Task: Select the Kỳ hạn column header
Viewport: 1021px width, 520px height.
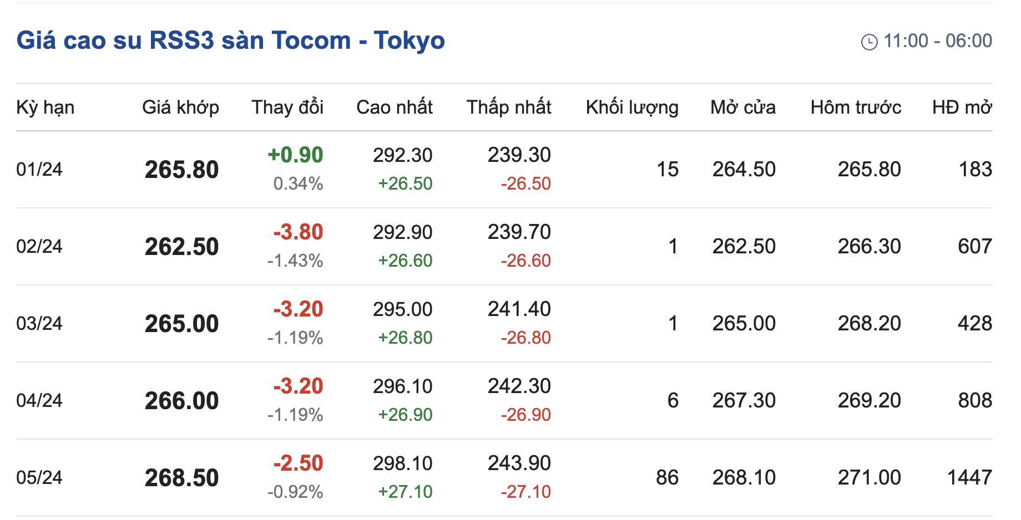Action: tap(45, 107)
